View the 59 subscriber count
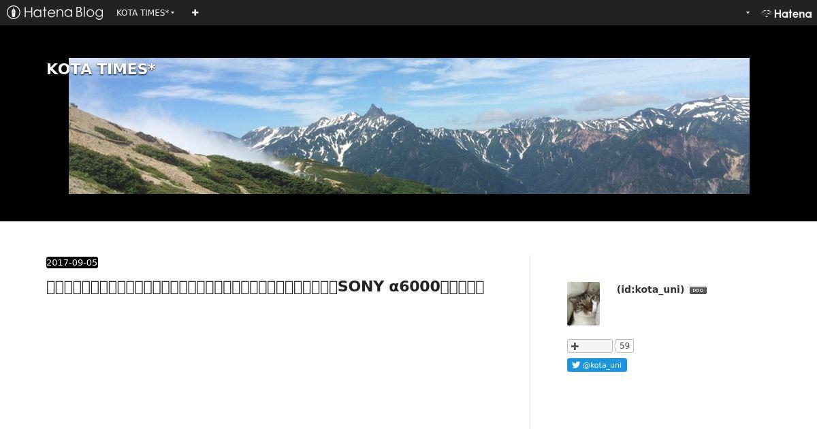This screenshot has height=429, width=817. point(624,346)
